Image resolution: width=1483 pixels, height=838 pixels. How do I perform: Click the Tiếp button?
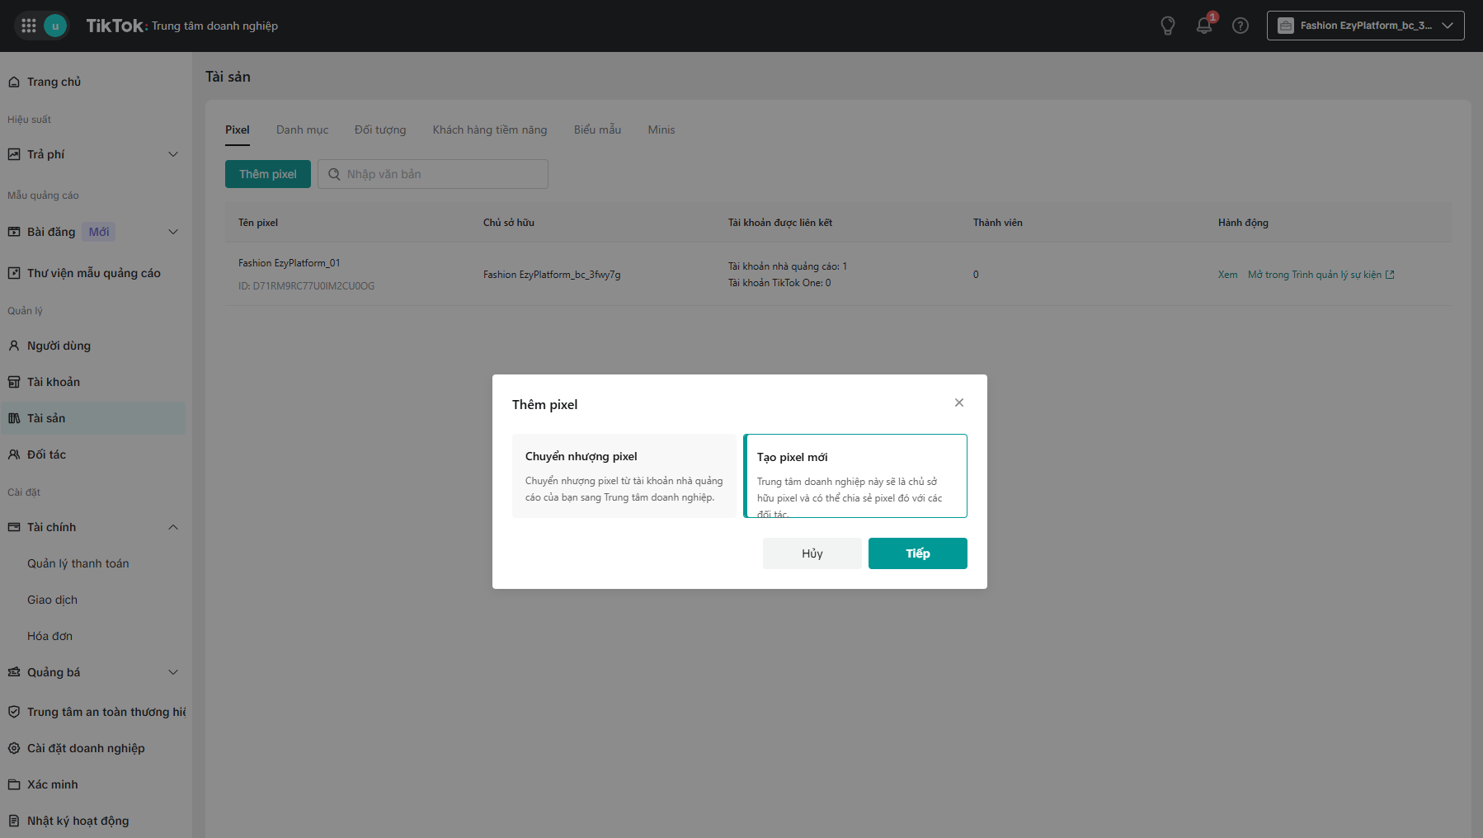918,553
